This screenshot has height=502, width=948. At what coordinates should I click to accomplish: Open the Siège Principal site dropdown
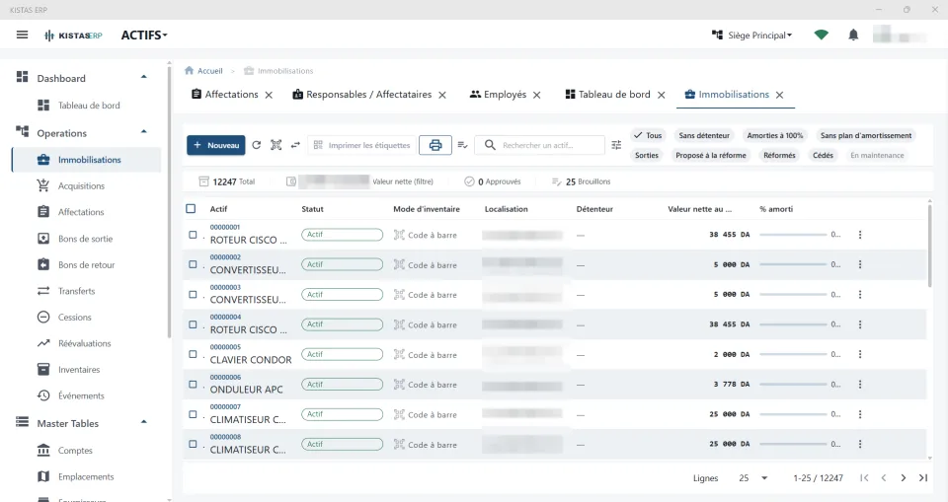pyautogui.click(x=752, y=36)
